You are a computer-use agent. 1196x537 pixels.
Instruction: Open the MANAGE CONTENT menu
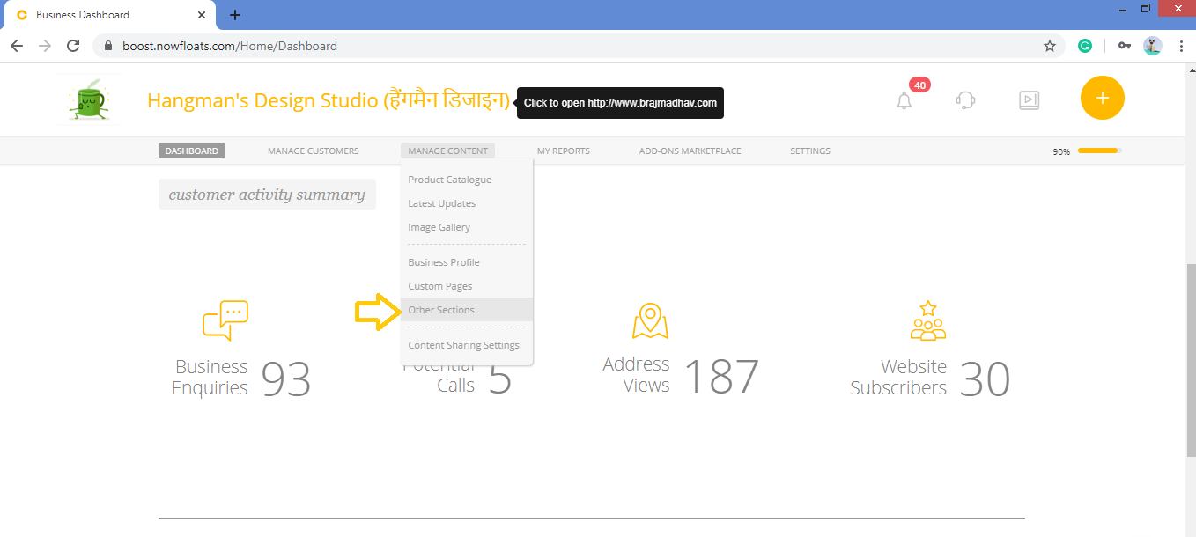point(447,151)
